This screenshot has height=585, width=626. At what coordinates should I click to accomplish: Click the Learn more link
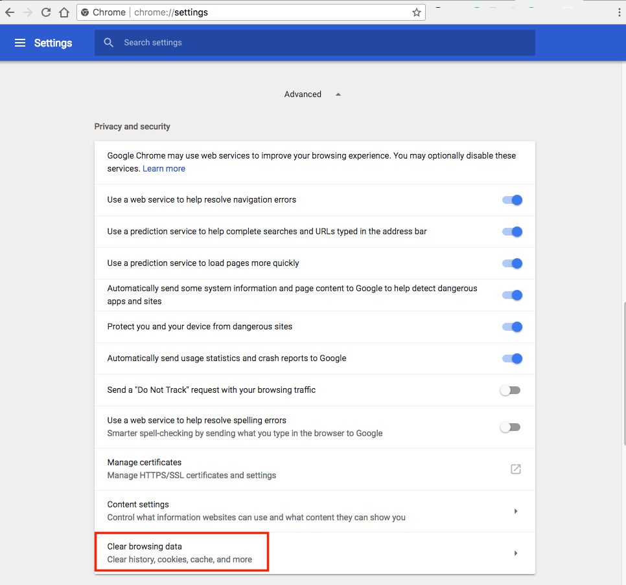point(164,169)
